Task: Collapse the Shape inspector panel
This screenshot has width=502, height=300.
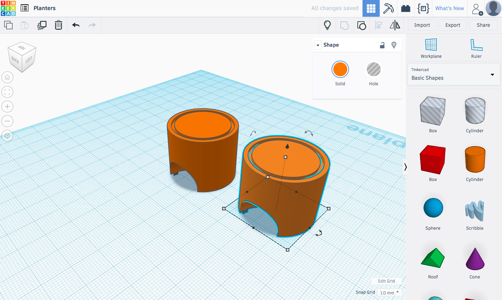Action: tap(318, 45)
